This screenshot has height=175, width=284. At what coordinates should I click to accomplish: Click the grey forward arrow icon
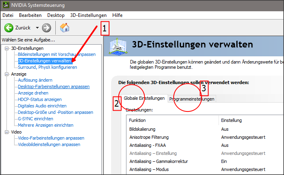tap(46, 28)
